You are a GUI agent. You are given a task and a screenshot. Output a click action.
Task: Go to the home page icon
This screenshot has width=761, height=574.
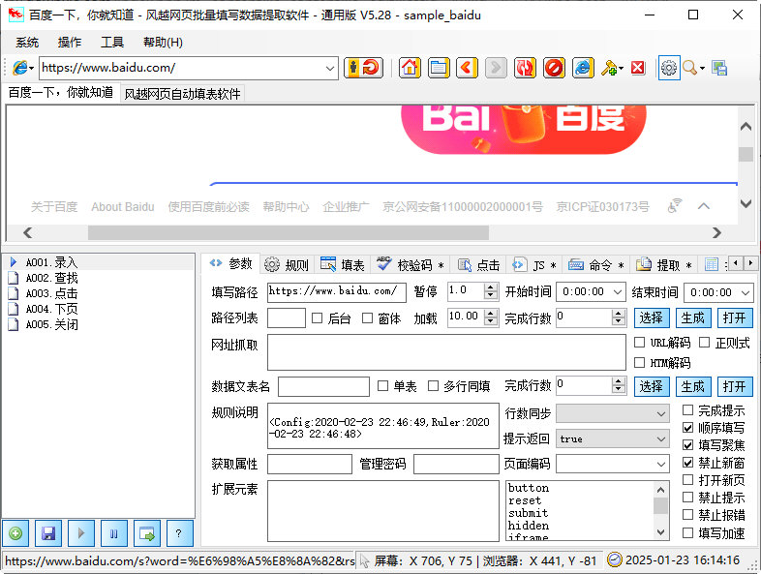(x=410, y=68)
